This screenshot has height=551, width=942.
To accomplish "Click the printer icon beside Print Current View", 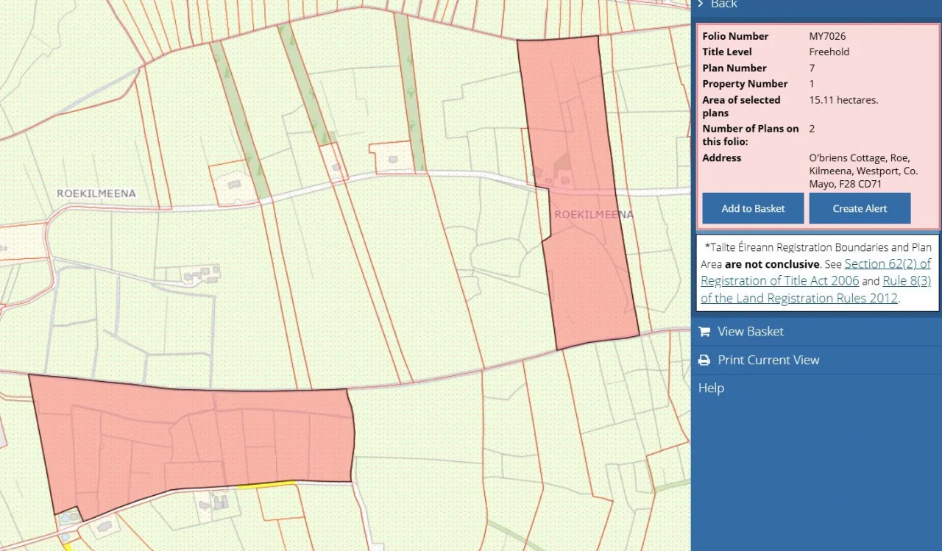I will [x=704, y=360].
